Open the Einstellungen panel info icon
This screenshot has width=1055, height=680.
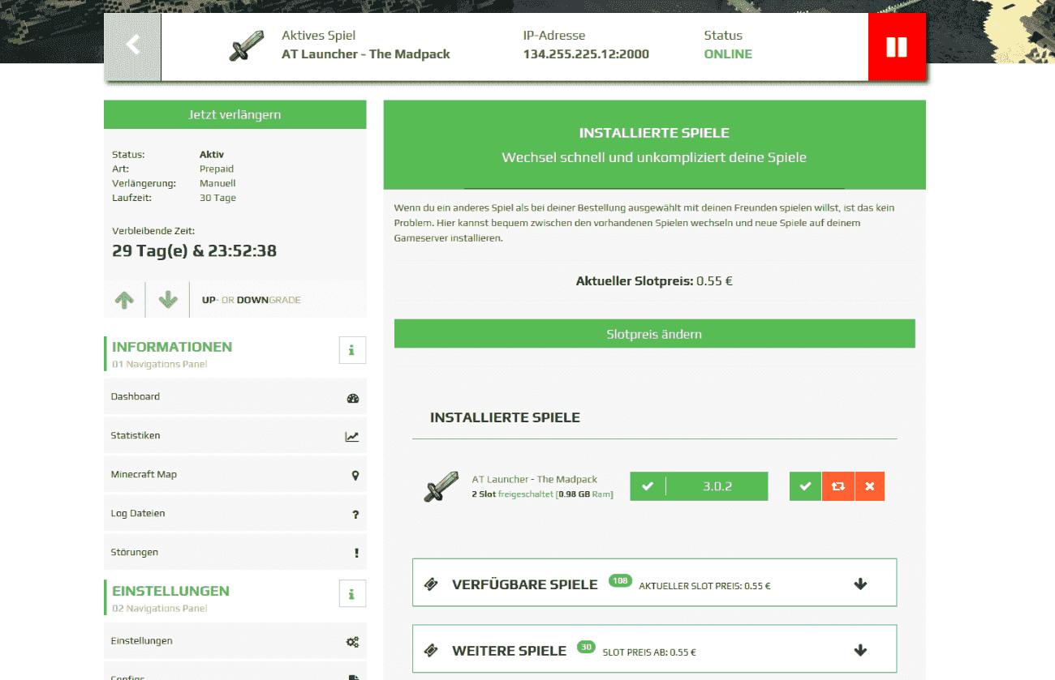(x=352, y=594)
